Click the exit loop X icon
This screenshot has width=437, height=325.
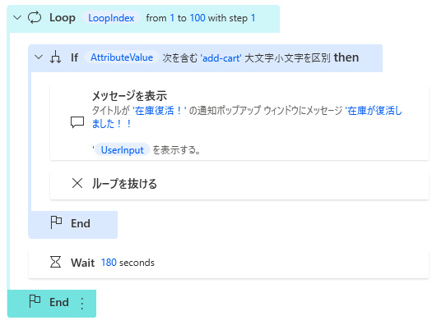point(77,183)
